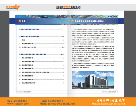
Task: Click the office building photo
Action: pos(93,80)
